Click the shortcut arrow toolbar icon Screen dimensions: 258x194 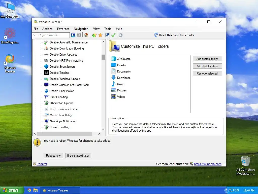[107, 35]
